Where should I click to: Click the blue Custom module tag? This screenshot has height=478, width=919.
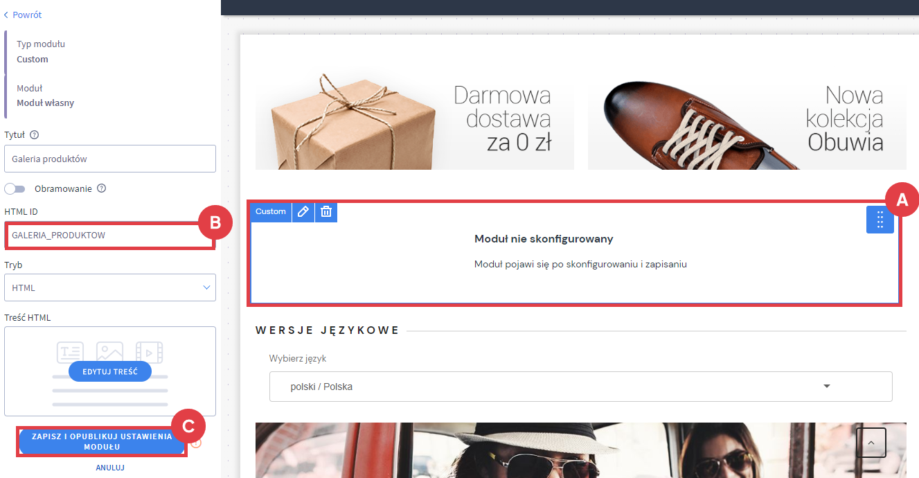point(270,212)
